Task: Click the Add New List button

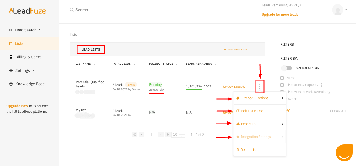Action: click(x=236, y=50)
